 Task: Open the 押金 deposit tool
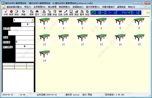coord(55,13)
